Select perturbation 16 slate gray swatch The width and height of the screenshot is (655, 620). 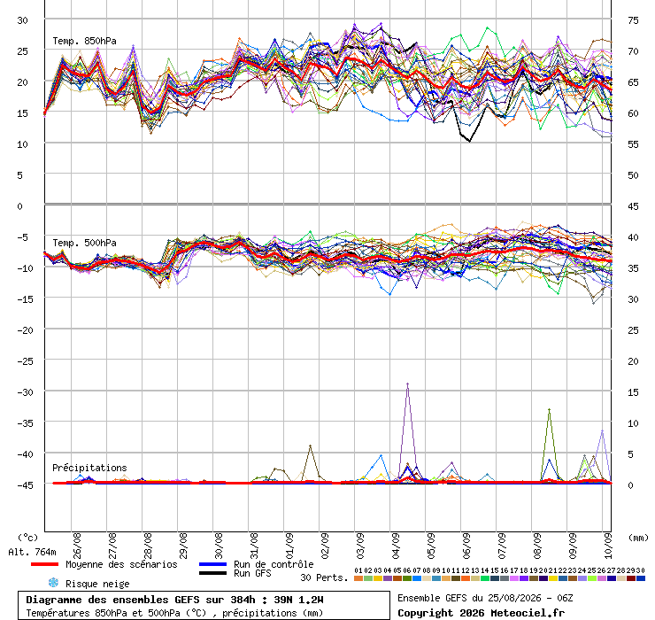(x=505, y=578)
